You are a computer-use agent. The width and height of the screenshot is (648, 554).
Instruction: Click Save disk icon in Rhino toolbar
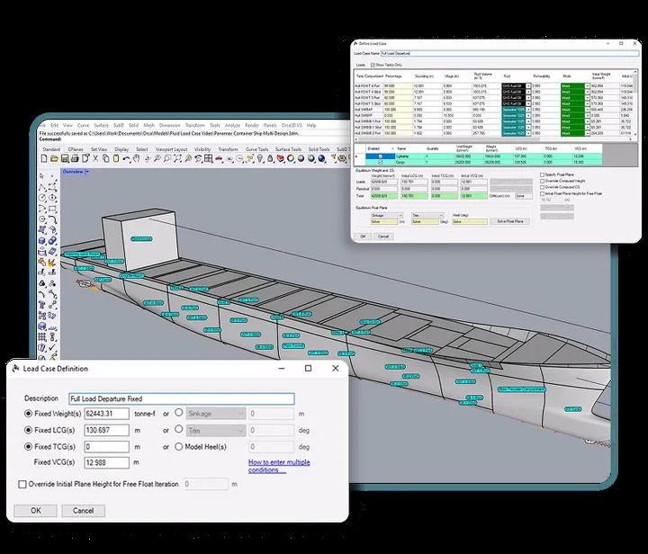point(65,158)
